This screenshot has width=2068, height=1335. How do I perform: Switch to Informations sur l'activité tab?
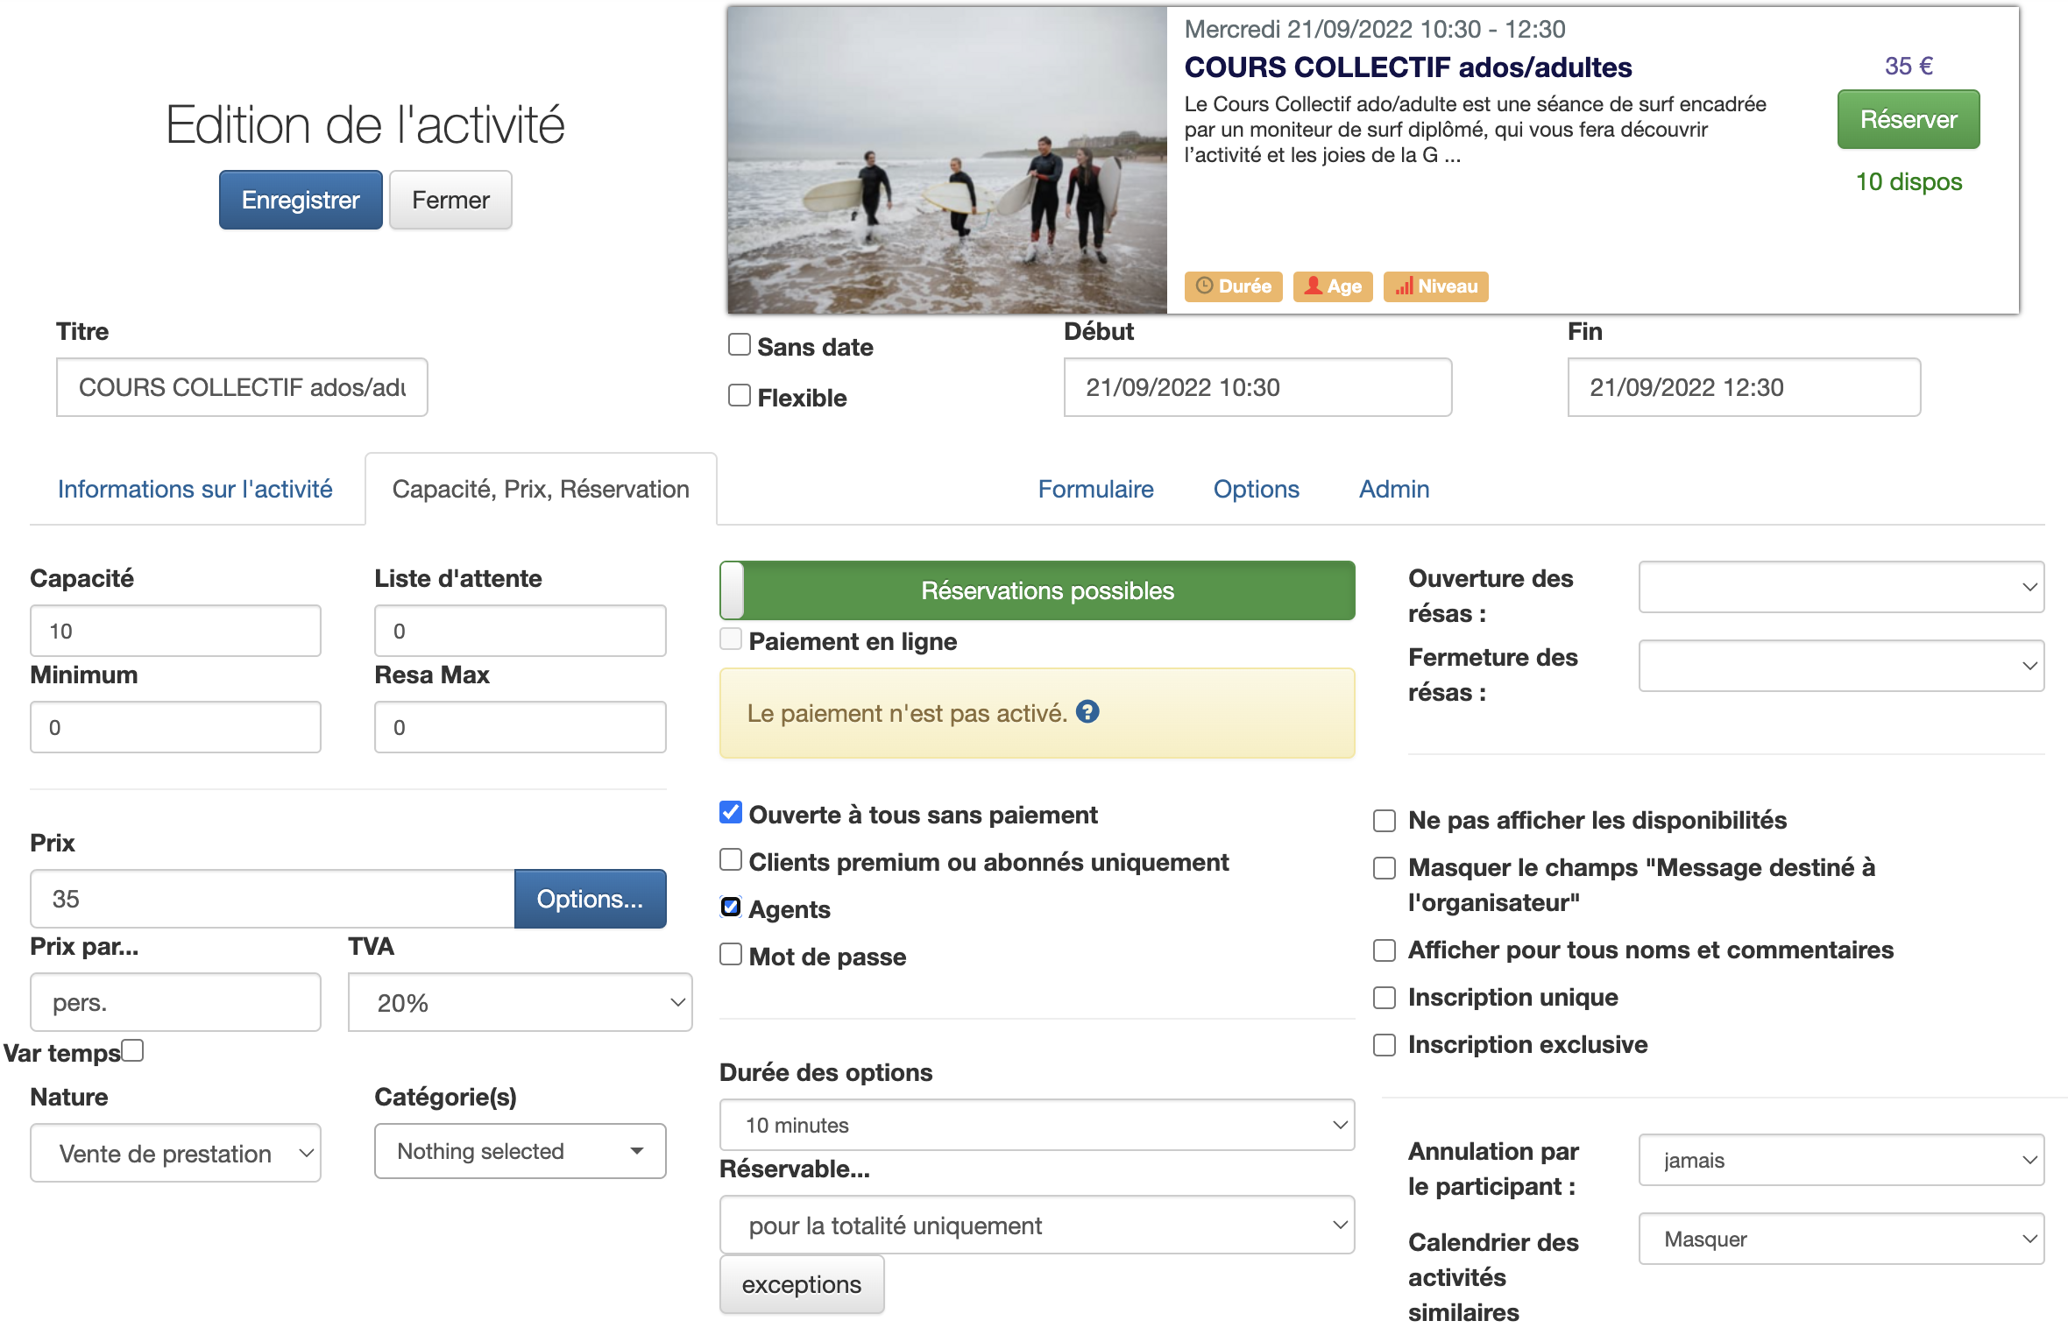[x=195, y=489]
